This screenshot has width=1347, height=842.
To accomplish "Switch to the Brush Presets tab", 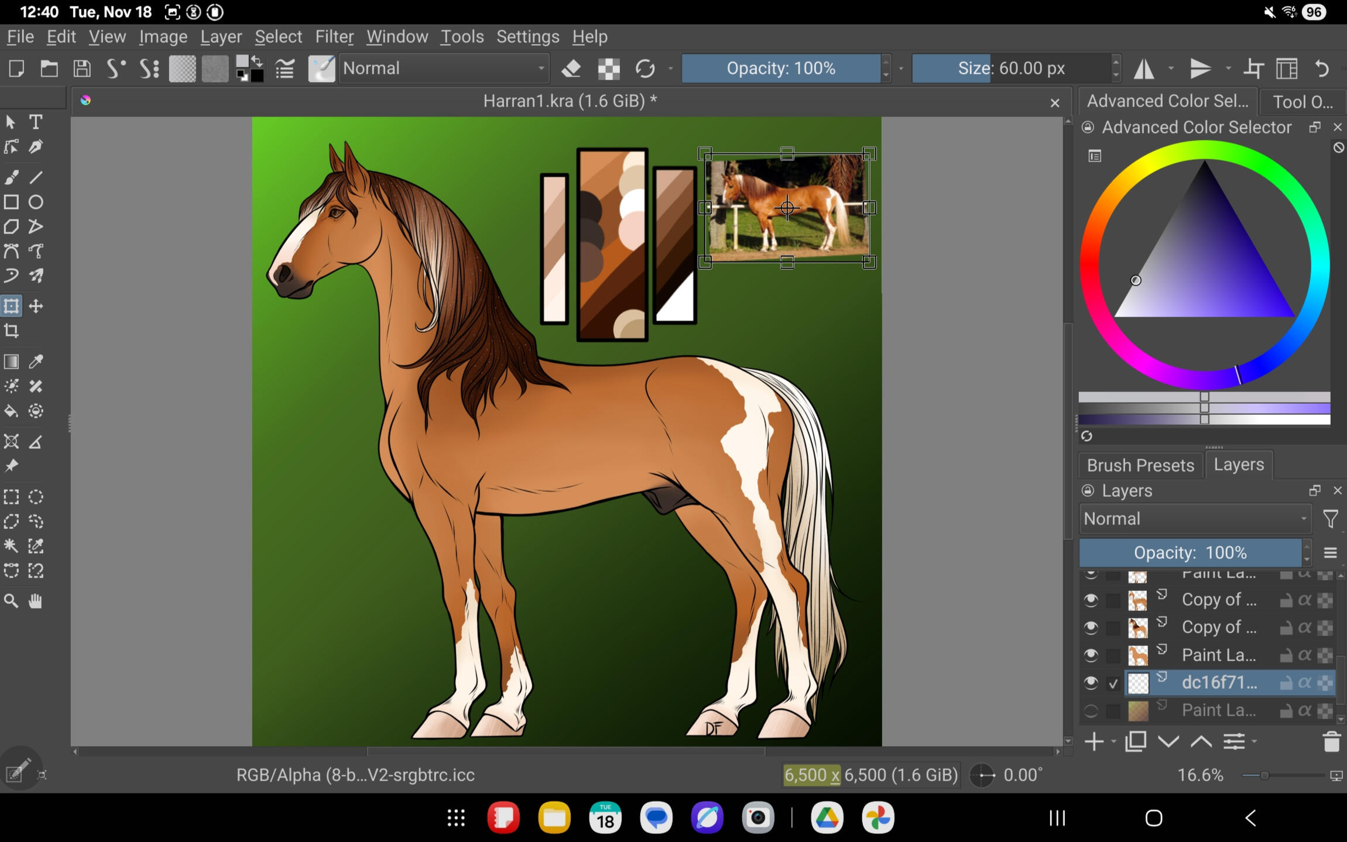I will (x=1140, y=465).
